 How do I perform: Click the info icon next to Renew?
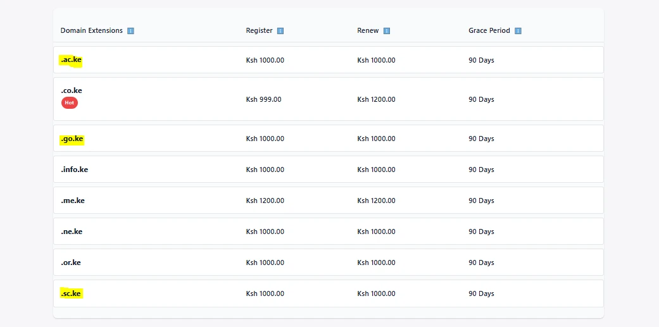pos(387,30)
